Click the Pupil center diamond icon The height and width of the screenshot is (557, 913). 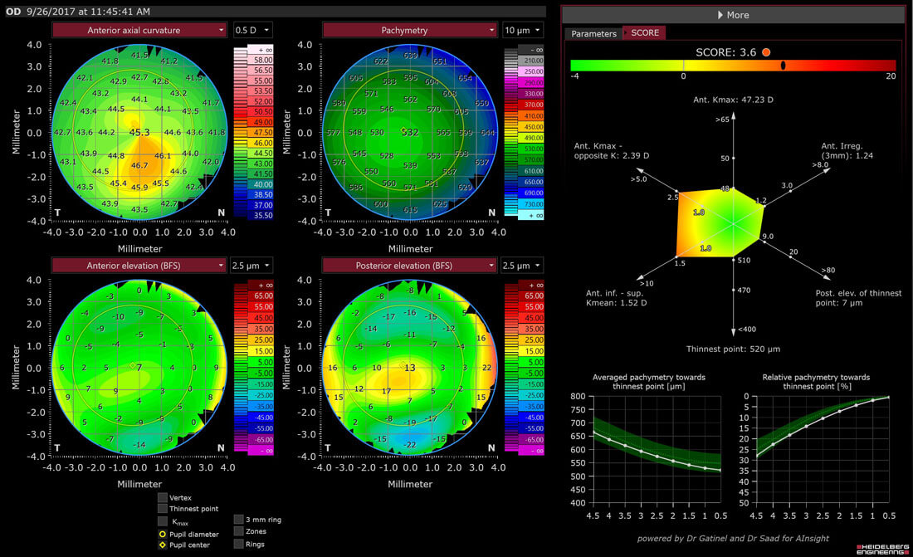(x=163, y=545)
